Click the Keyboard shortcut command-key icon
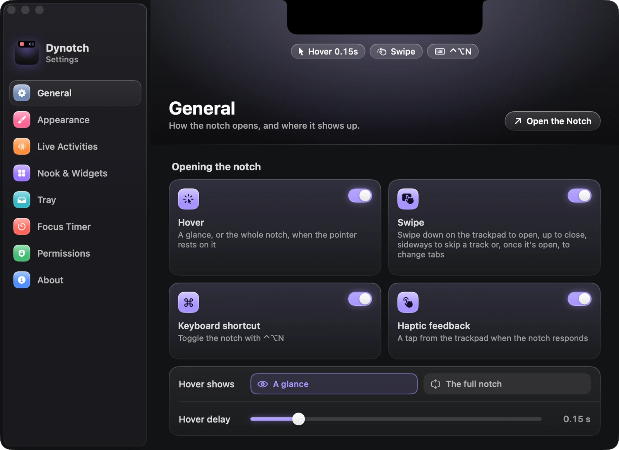 188,302
